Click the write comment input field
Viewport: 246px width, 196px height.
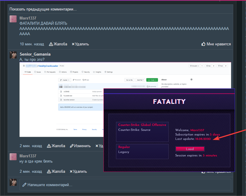125,185
